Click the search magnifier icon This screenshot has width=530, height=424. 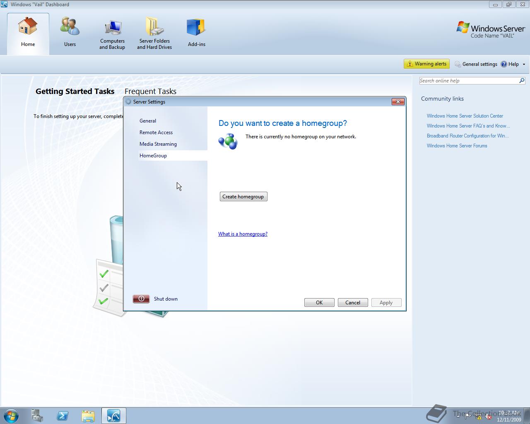522,81
